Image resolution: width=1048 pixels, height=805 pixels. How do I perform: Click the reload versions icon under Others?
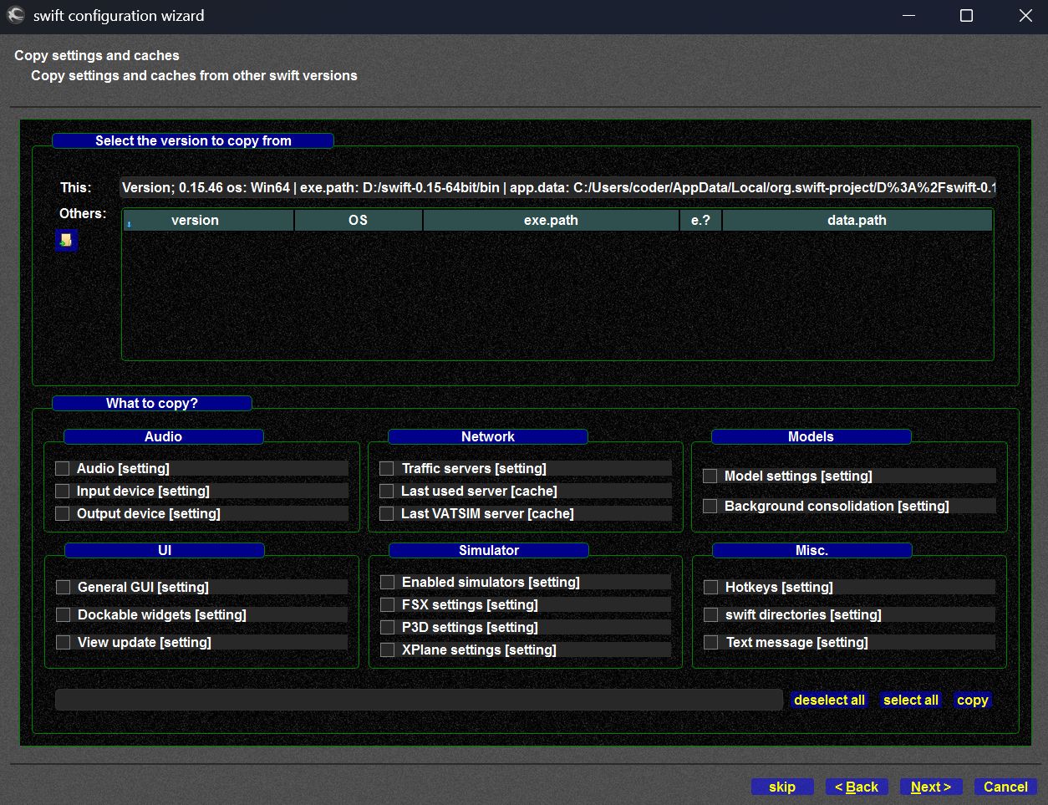[66, 241]
